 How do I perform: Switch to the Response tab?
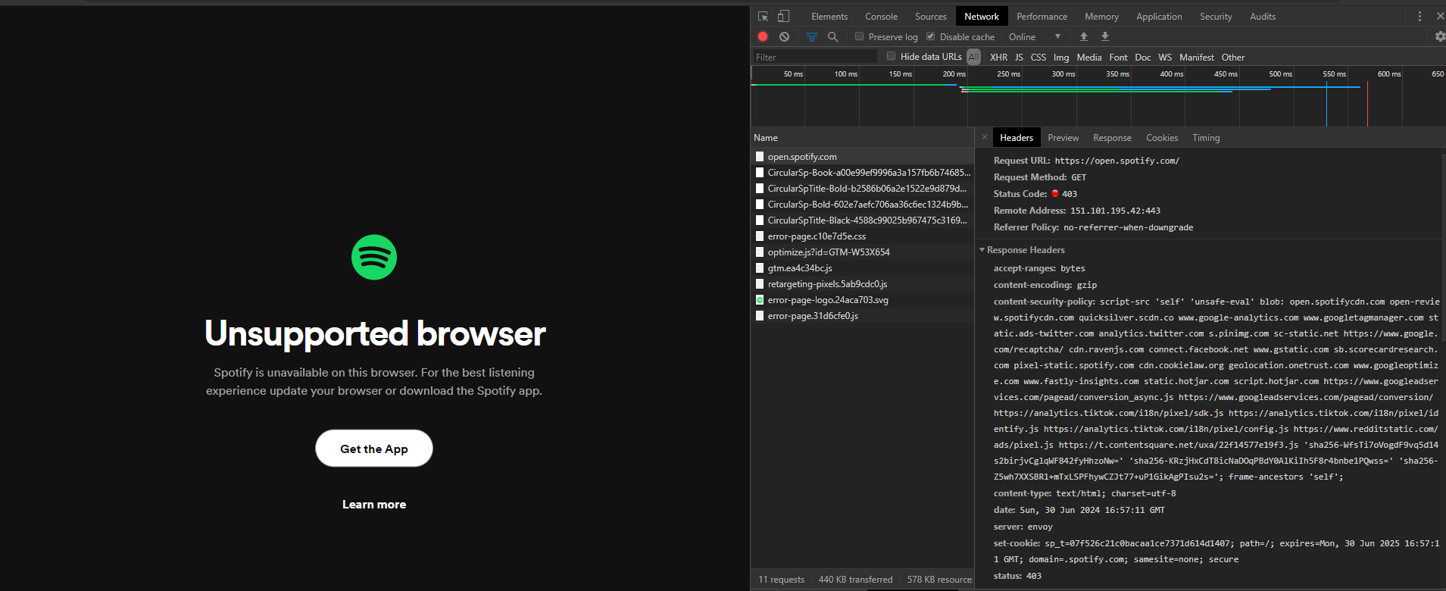click(1112, 137)
